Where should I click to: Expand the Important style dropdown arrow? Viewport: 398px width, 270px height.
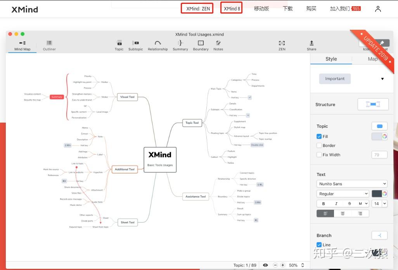[382, 79]
